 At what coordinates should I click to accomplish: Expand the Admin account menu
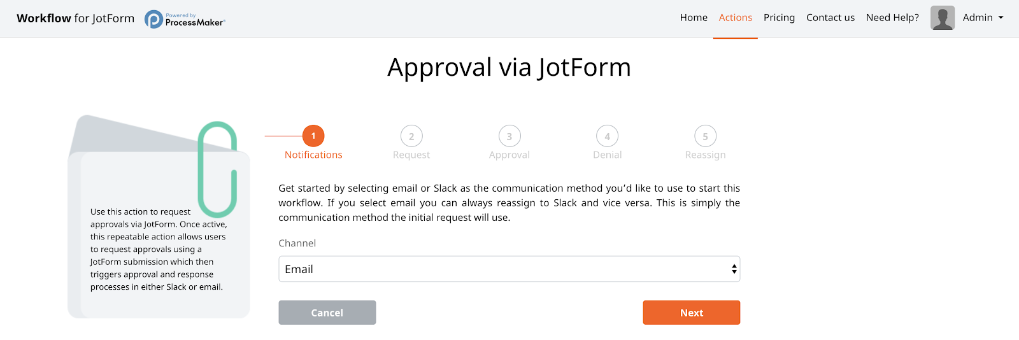coord(983,18)
